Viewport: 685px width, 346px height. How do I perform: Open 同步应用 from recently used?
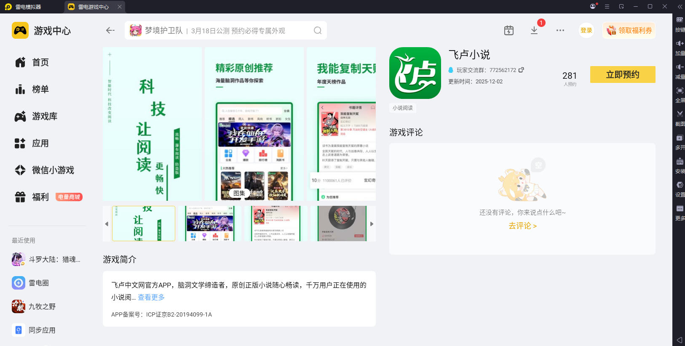[34, 330]
